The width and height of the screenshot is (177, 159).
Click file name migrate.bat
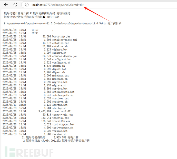[60, 82]
